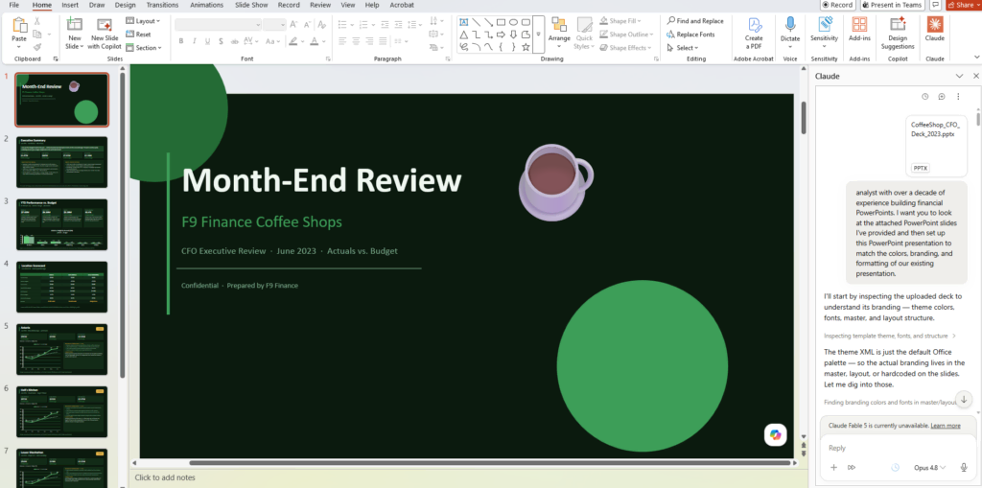The width and height of the screenshot is (982, 488).
Task: Open the Transitions tab
Action: click(162, 5)
